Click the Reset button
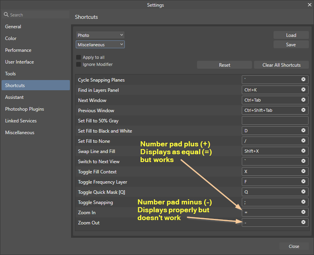 pos(224,64)
